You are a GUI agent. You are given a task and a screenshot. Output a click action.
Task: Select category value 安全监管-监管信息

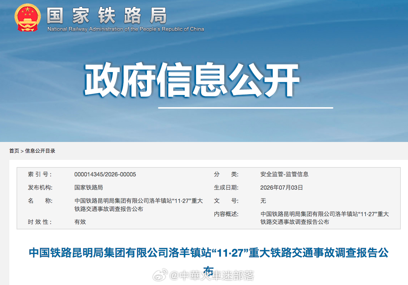284,174
